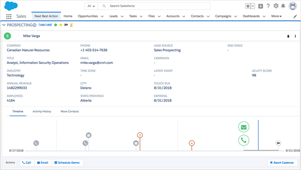Viewport: 301px width, 170px height.
Task: Click the gray email marker beside step 3
Action: point(136,143)
